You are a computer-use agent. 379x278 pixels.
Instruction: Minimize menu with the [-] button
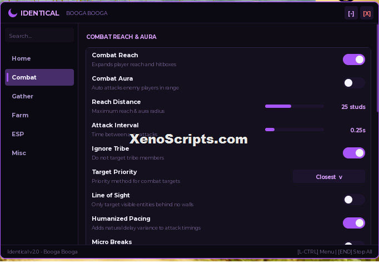[351, 13]
